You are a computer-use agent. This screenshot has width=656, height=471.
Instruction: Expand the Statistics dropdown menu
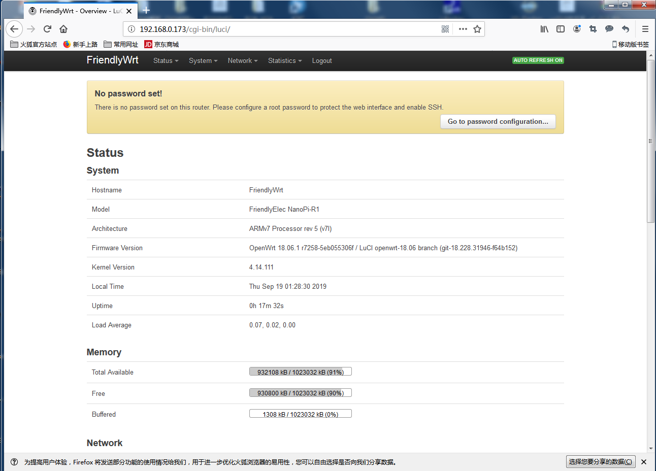pyautogui.click(x=285, y=60)
